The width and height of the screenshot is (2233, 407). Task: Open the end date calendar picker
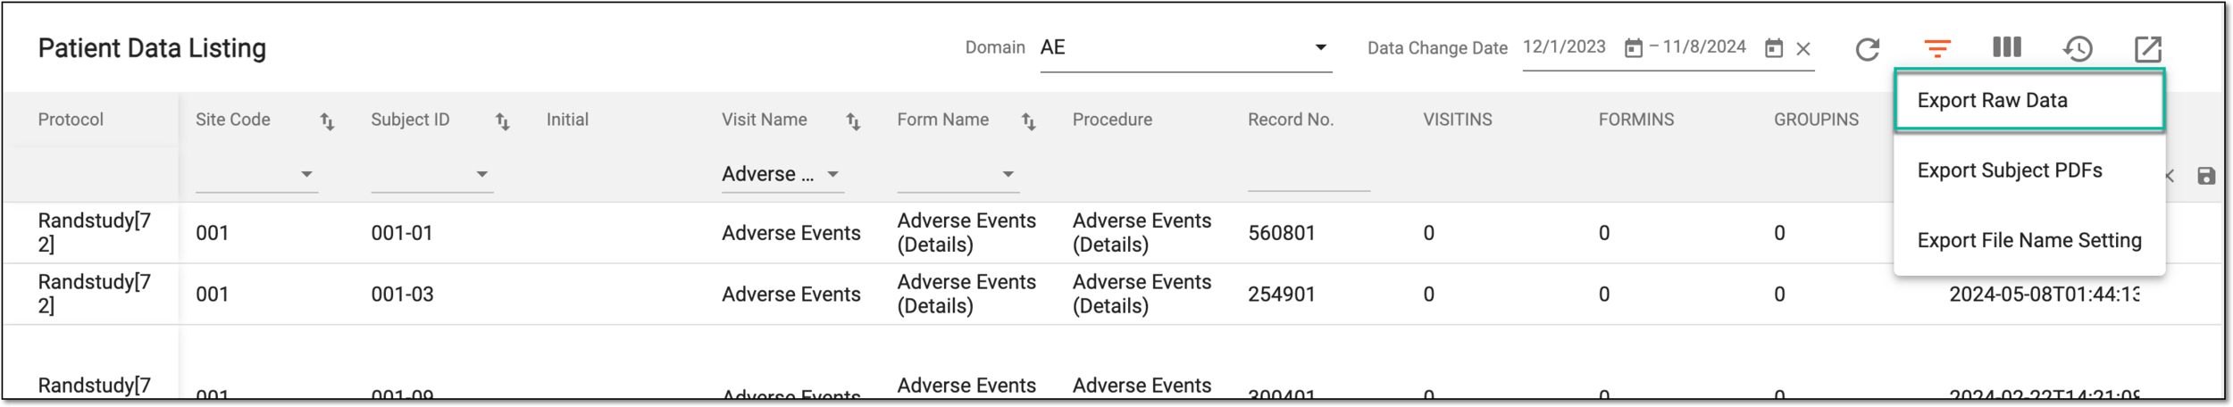1774,48
